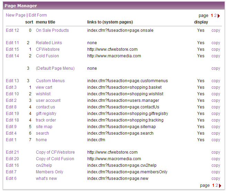Image resolution: width=228 pixels, height=193 pixels.
Task: Open the Members Only menu title
Action: (x=50, y=172)
